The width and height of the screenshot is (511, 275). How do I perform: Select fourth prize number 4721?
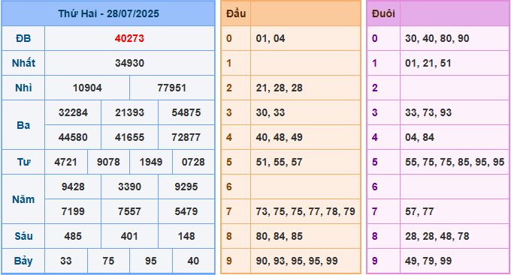point(66,162)
